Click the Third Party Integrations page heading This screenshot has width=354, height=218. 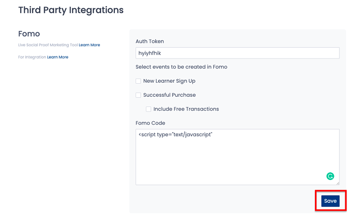pos(71,10)
